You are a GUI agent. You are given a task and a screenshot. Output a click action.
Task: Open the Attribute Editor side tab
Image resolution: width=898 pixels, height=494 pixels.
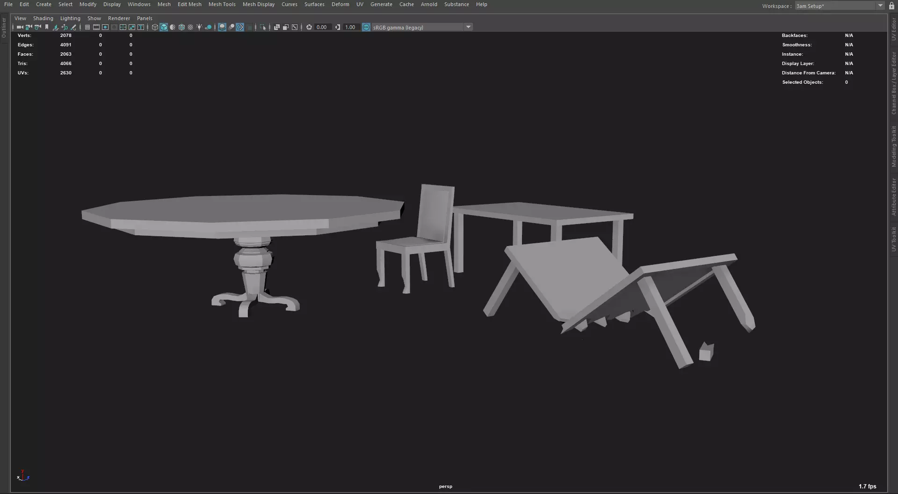tap(893, 196)
